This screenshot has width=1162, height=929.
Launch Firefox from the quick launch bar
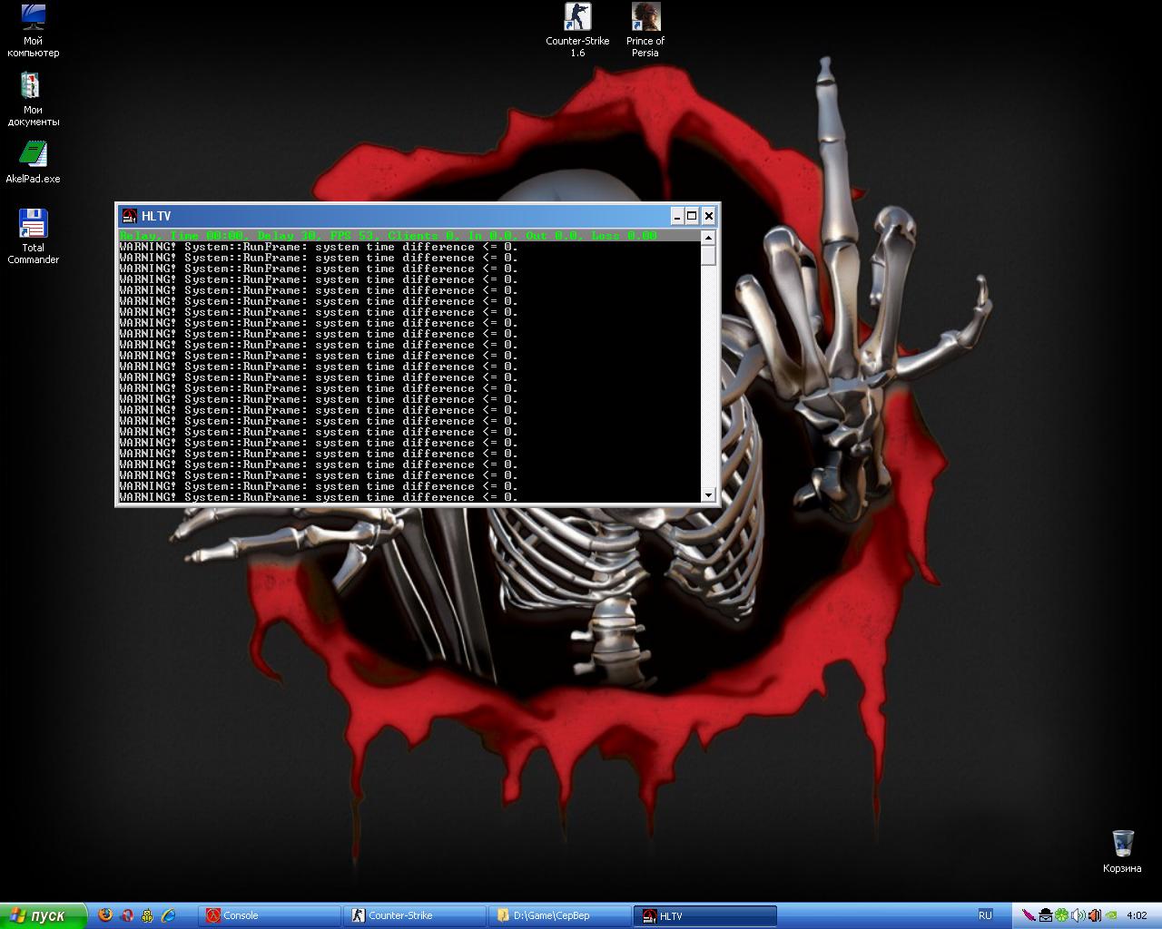pyautogui.click(x=105, y=915)
